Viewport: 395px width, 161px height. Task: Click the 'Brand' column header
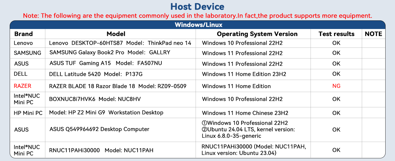pyautogui.click(x=23, y=34)
